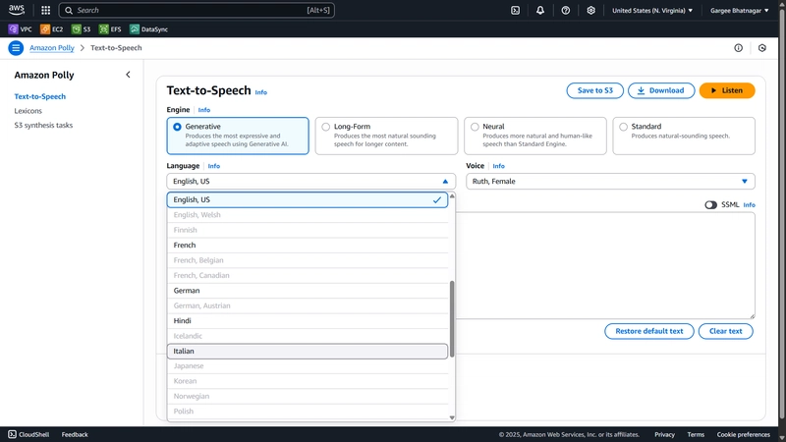Open the info panel circle icon

(739, 48)
